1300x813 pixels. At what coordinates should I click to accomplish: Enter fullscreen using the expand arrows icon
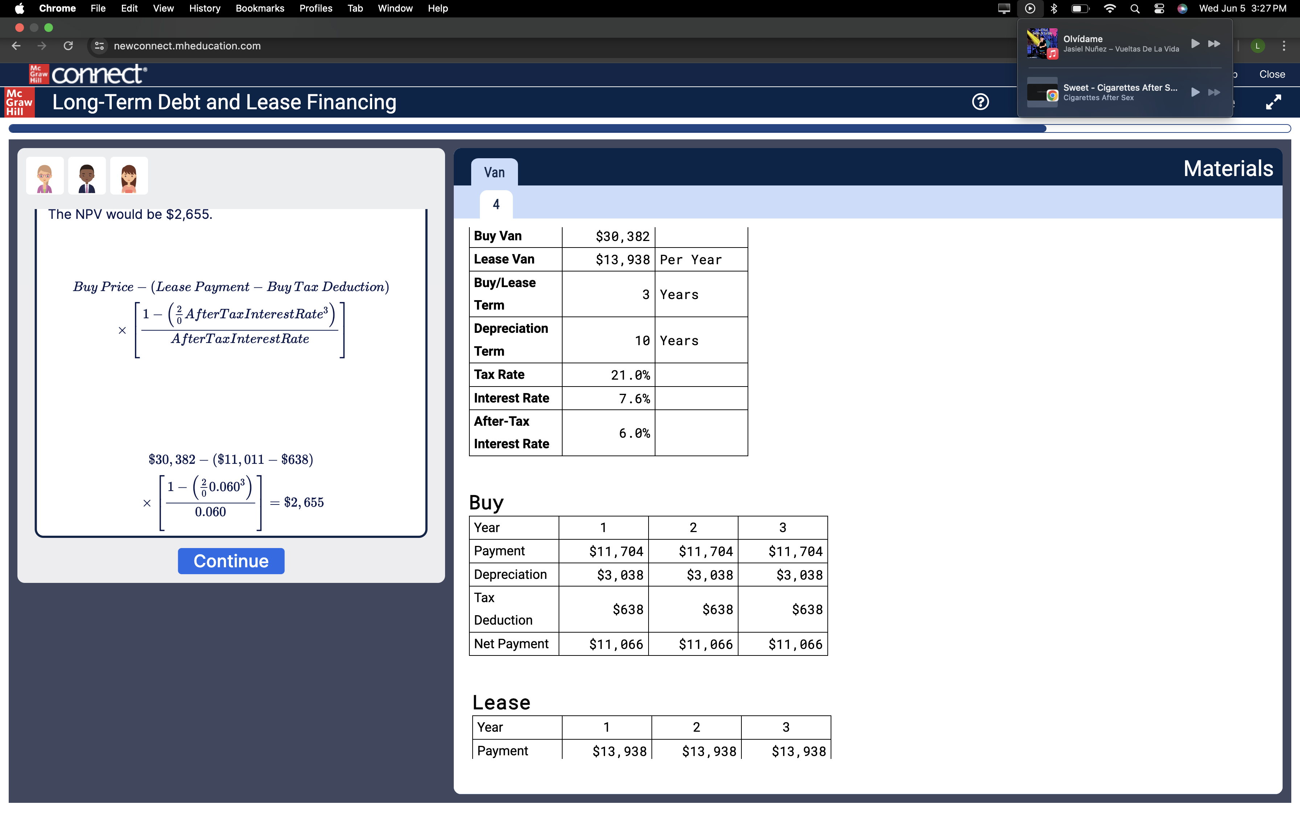(1274, 102)
